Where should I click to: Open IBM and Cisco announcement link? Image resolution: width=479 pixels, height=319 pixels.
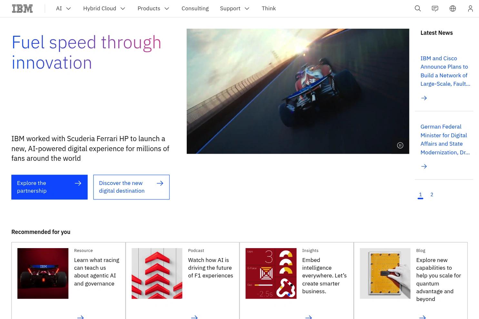(x=445, y=71)
